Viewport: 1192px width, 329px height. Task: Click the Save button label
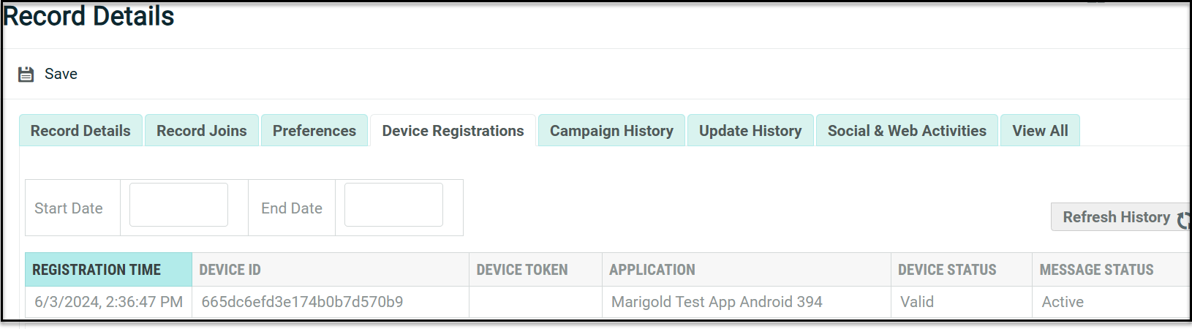(x=61, y=74)
